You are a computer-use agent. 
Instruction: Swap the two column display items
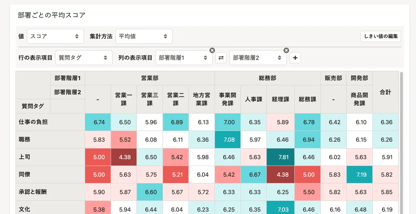point(221,58)
